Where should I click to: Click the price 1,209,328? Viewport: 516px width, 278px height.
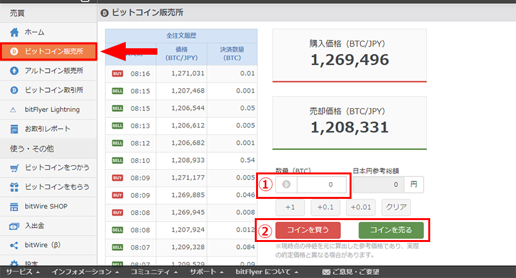(188, 247)
